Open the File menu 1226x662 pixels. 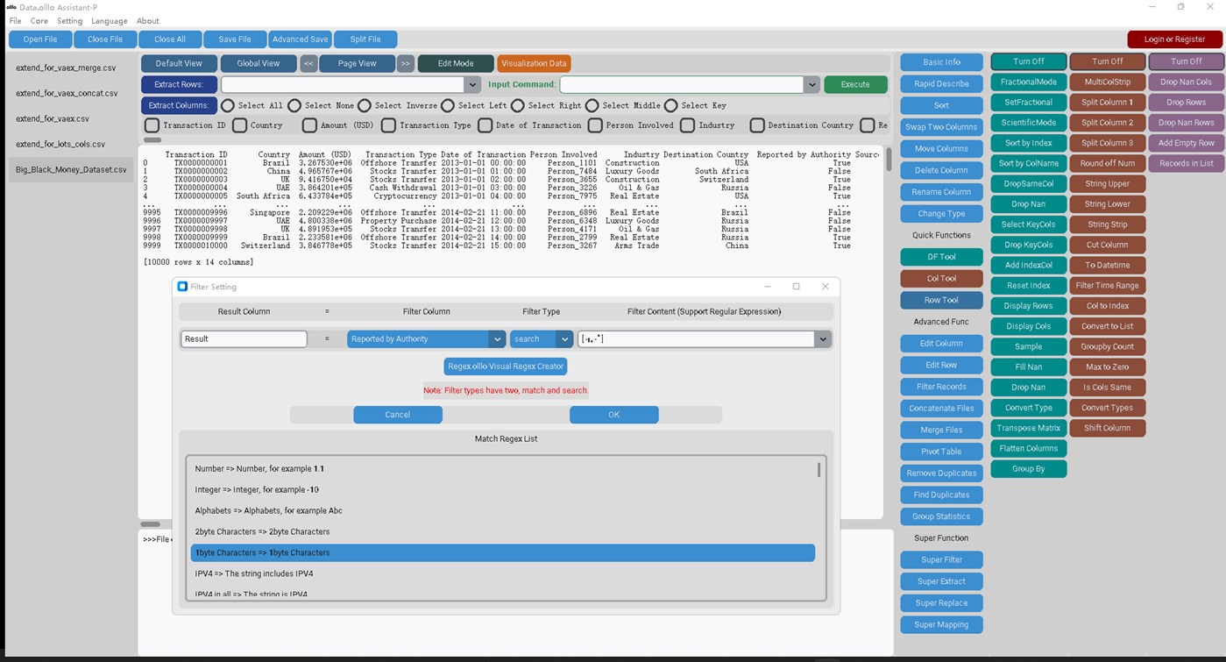point(14,20)
